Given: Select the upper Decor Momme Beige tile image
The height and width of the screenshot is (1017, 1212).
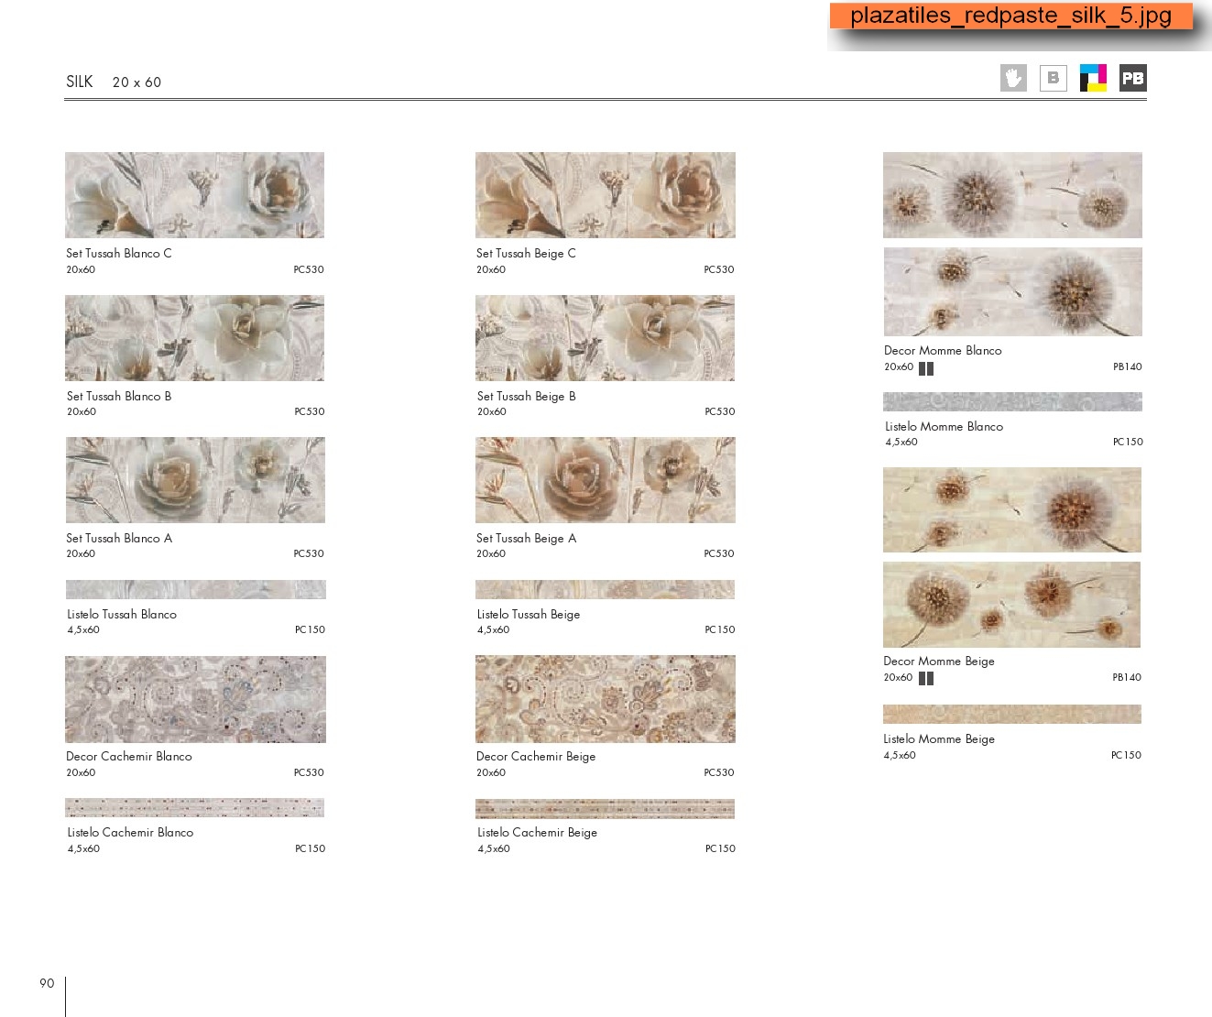Looking at the screenshot, I should (1012, 509).
